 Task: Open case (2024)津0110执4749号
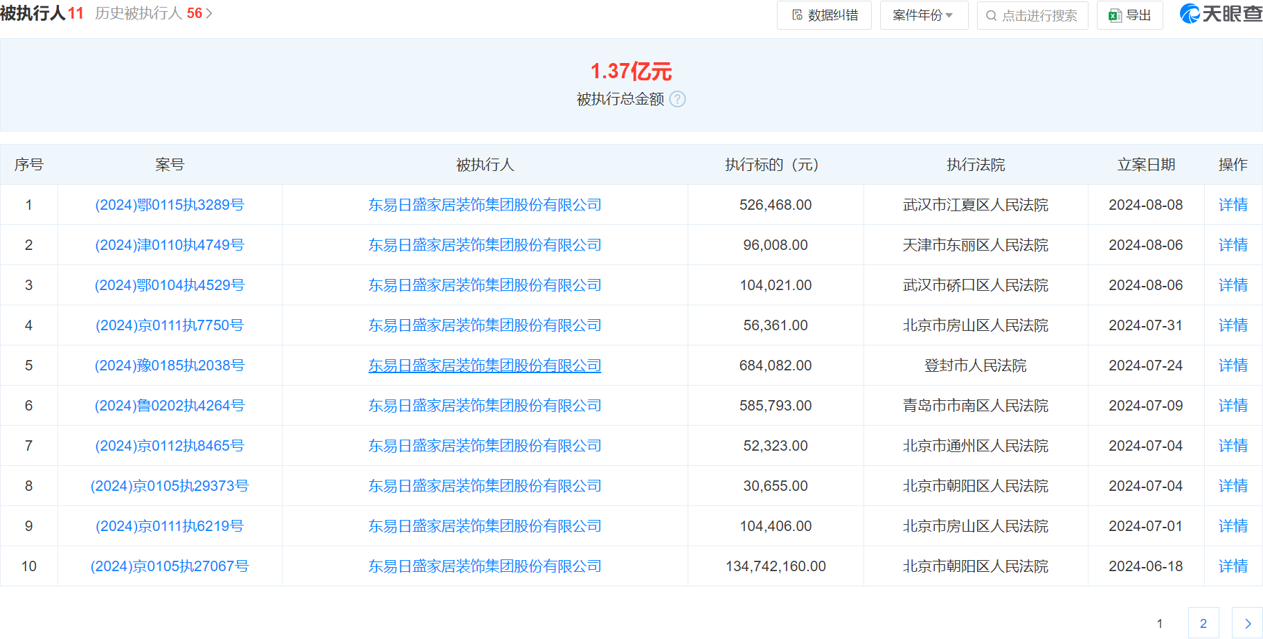point(170,245)
